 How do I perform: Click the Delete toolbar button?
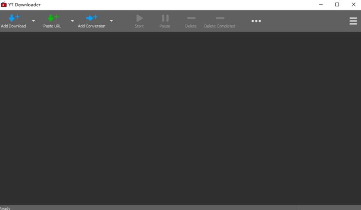(x=191, y=21)
